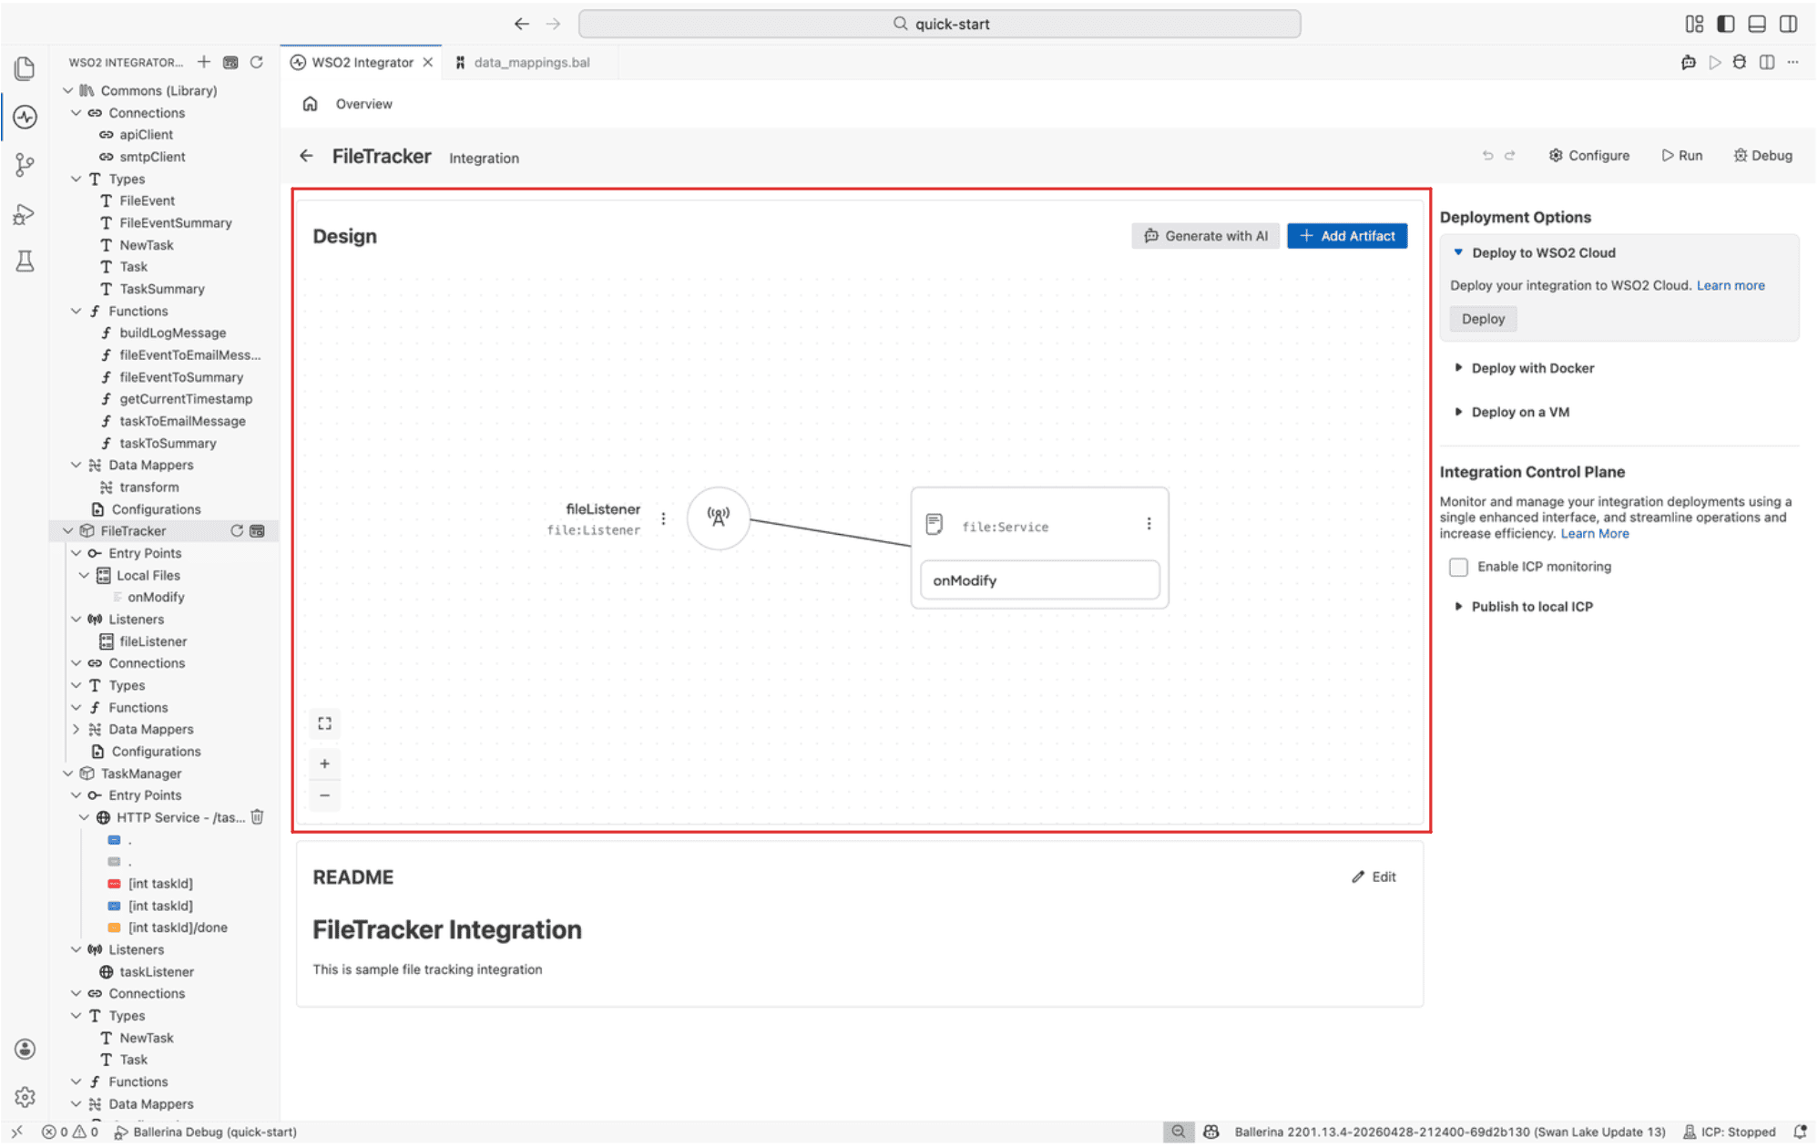Collapse the FileTracker project tree node
The width and height of the screenshot is (1818, 1148).
[67, 531]
